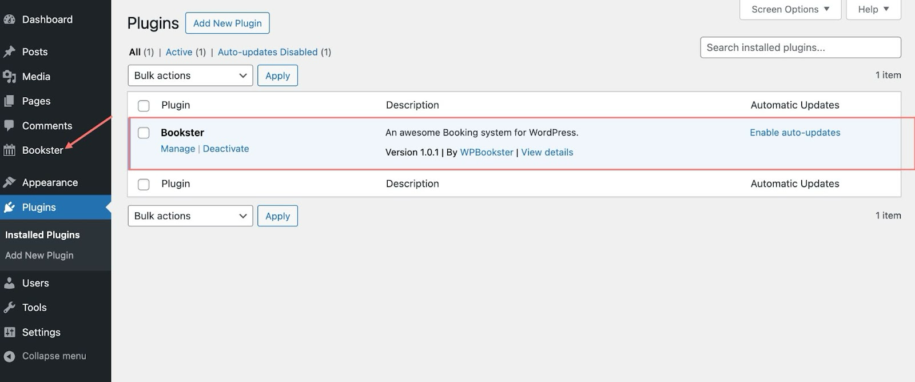The width and height of the screenshot is (915, 382).
Task: Click the bottom 1 item count
Action: pyautogui.click(x=888, y=216)
